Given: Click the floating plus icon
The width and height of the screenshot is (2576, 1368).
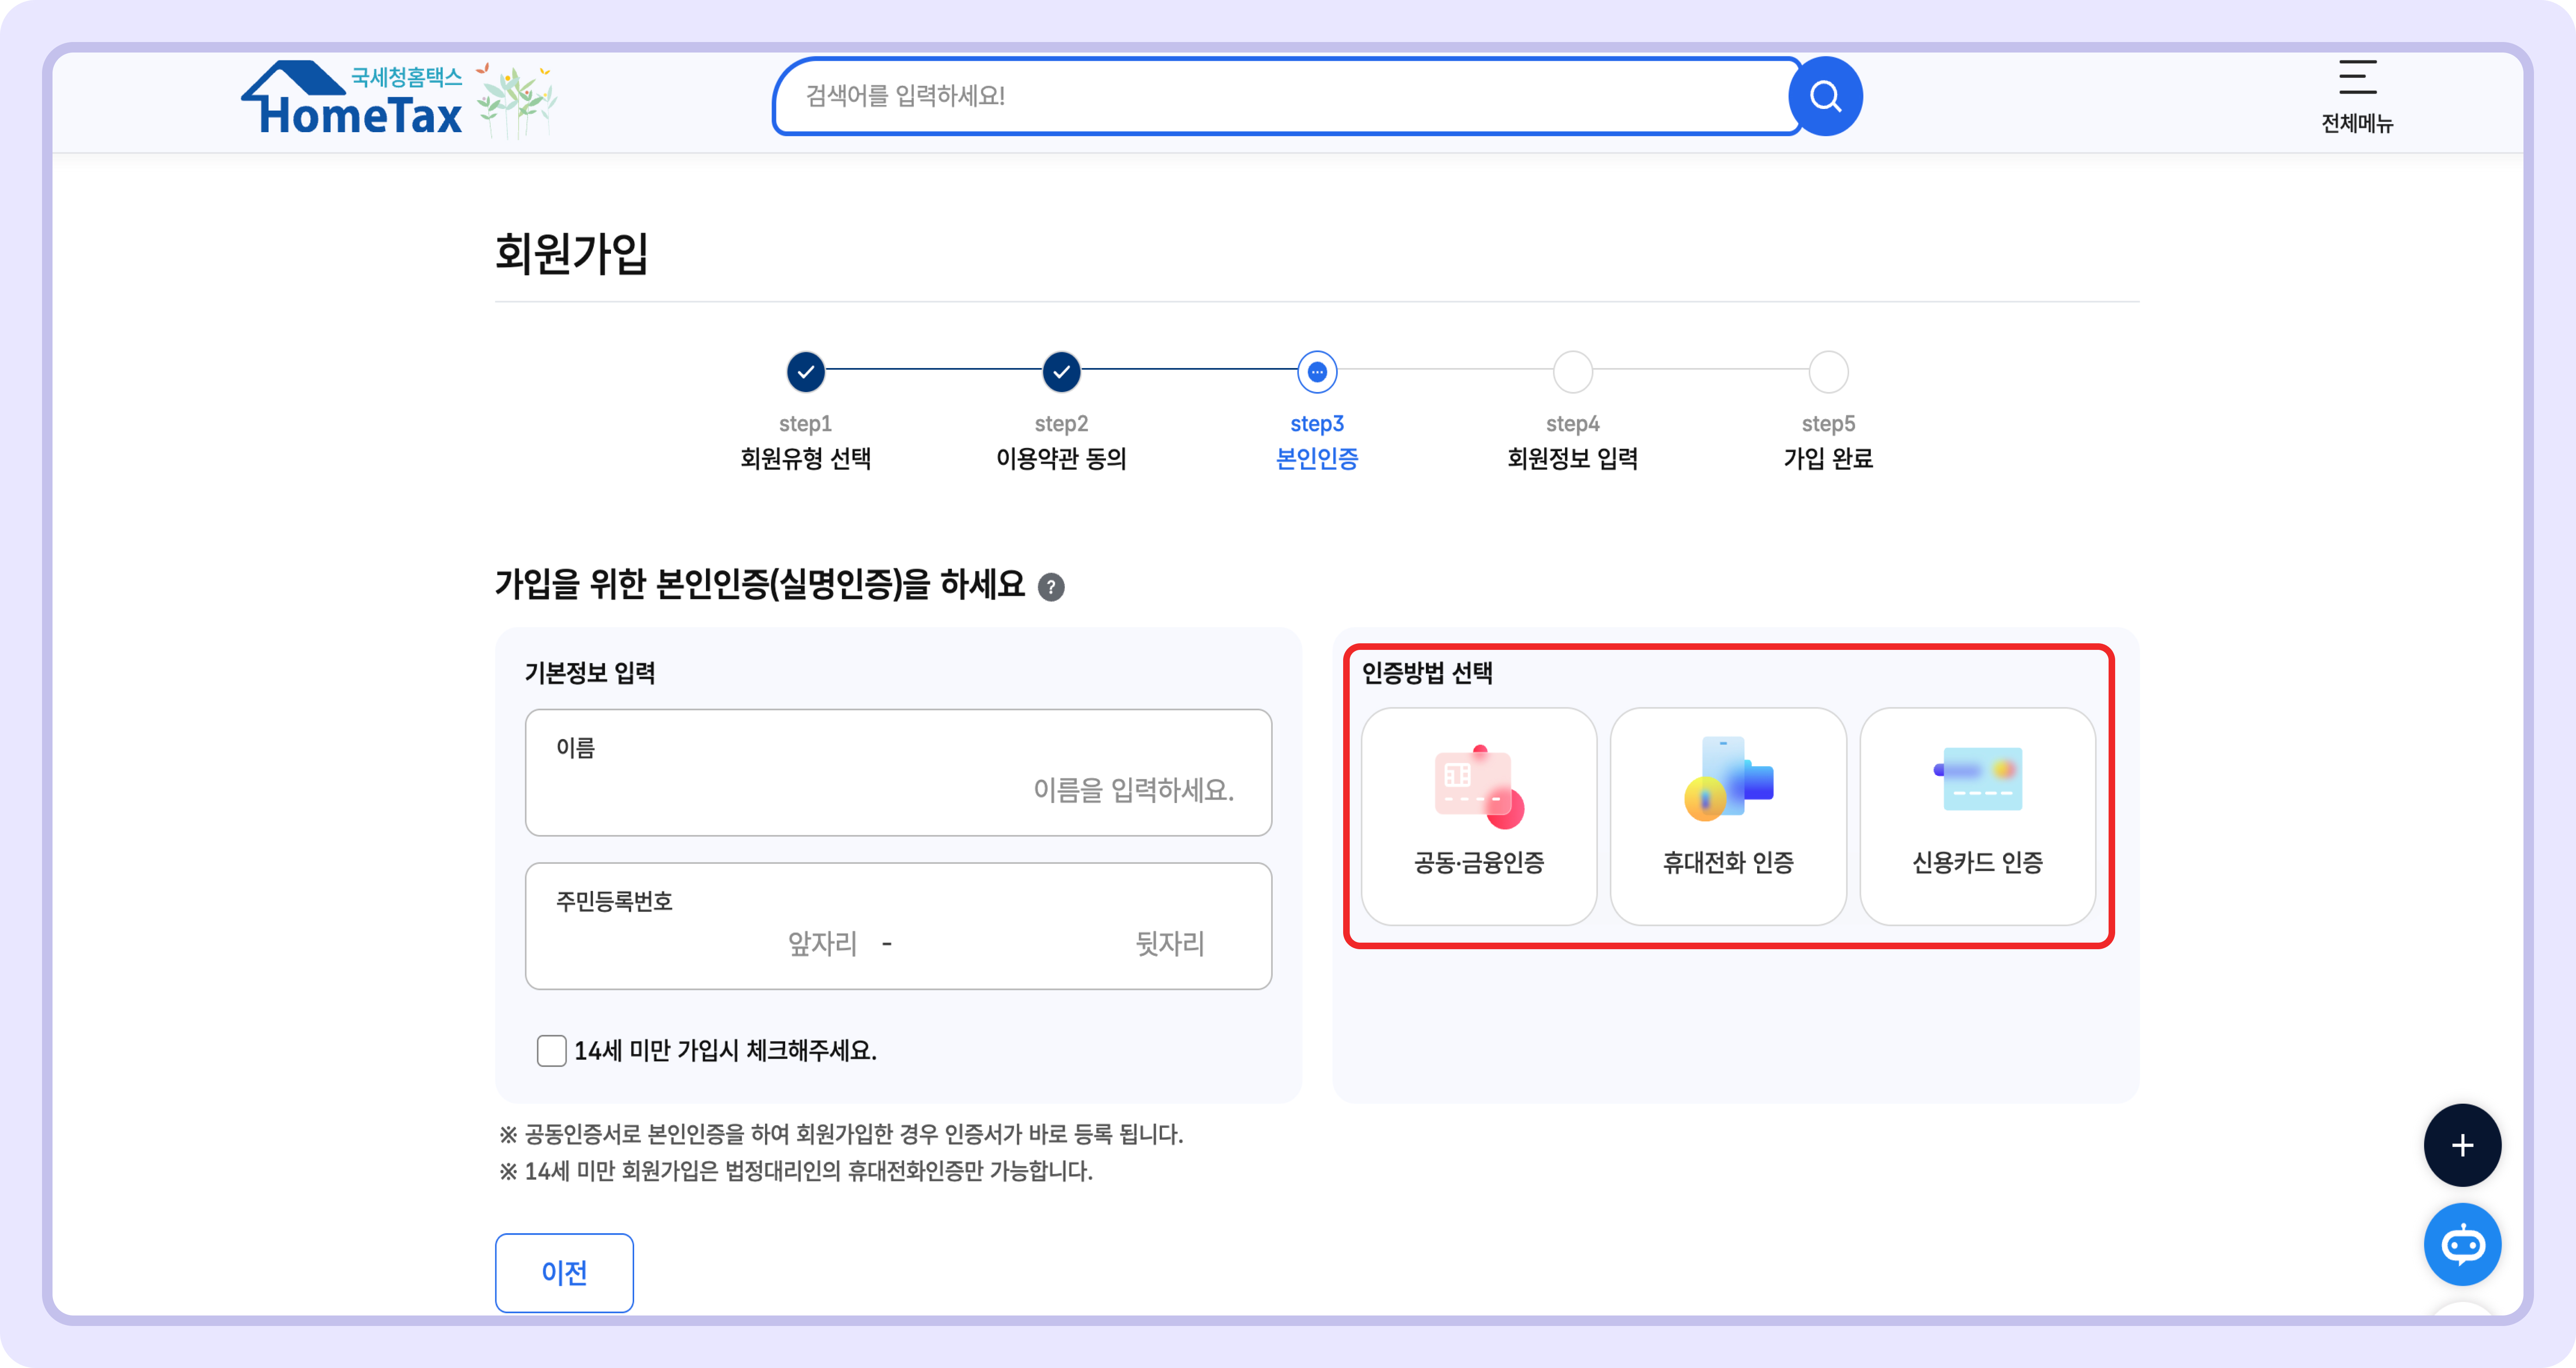Looking at the screenshot, I should pos(2463,1145).
